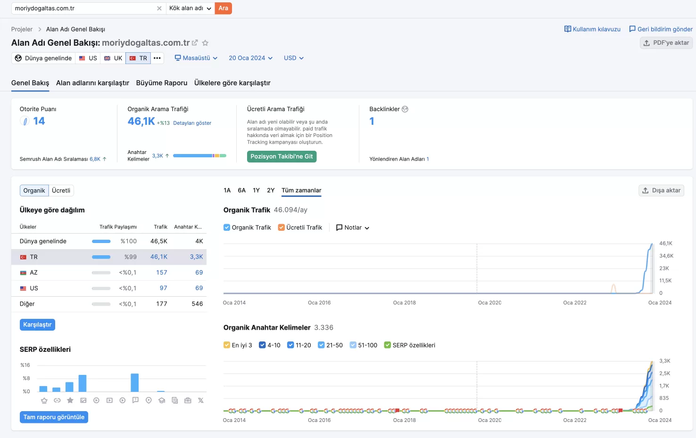Click the Backlinkler globe info icon
Viewport: 696px width, 438px height.
[405, 109]
